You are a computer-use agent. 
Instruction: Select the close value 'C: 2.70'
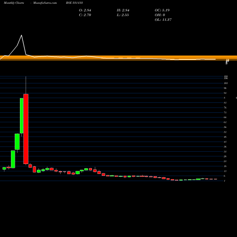point(85,15)
